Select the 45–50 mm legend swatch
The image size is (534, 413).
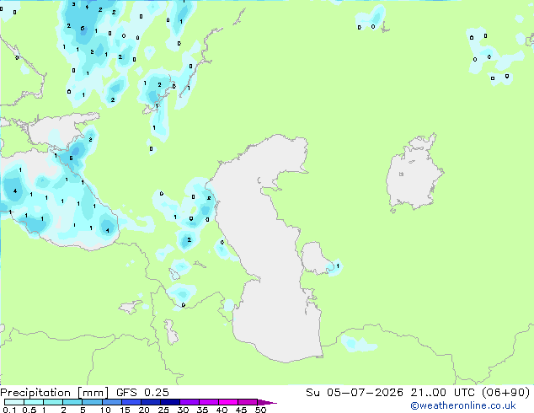248,402
